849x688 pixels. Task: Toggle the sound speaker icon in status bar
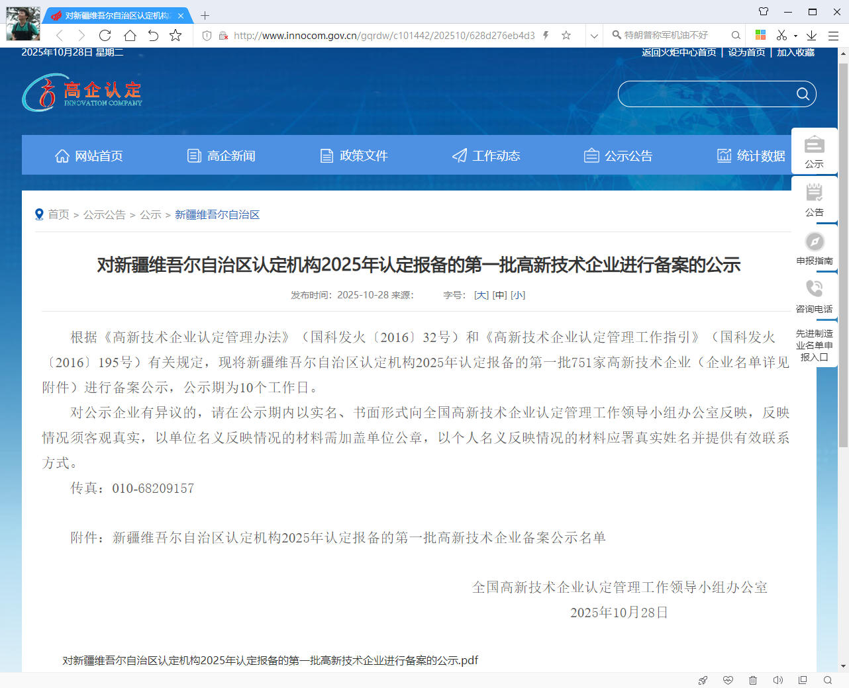[x=778, y=680]
